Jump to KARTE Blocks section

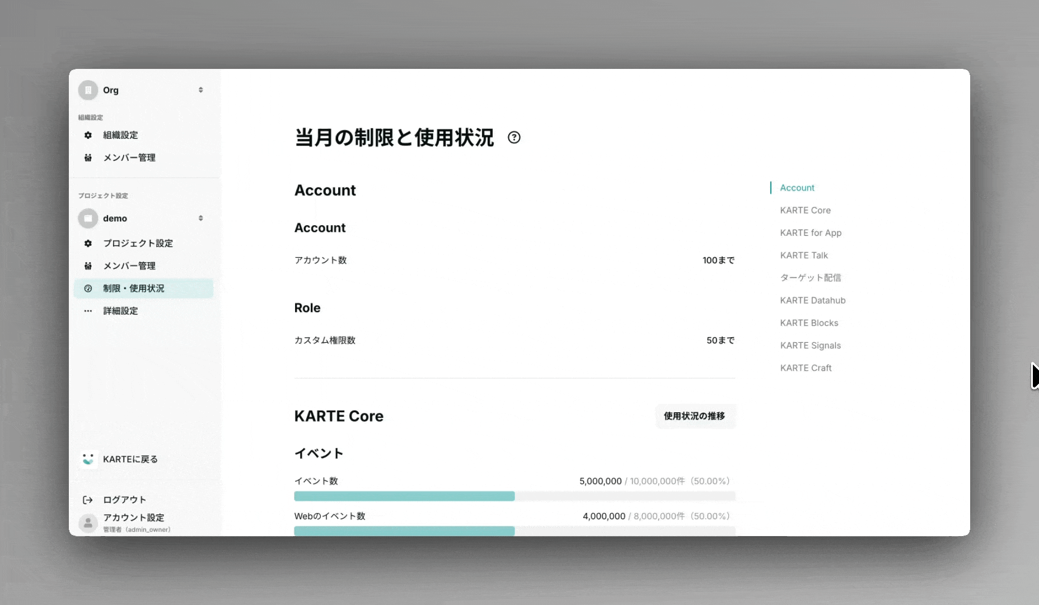809,323
